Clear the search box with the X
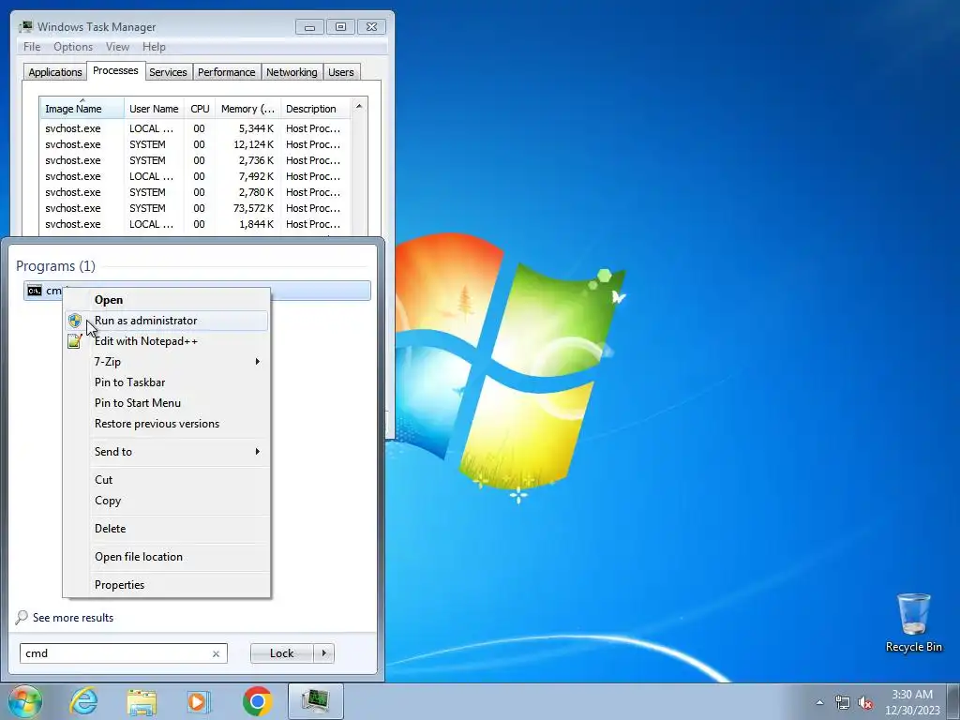960x720 pixels. point(216,653)
